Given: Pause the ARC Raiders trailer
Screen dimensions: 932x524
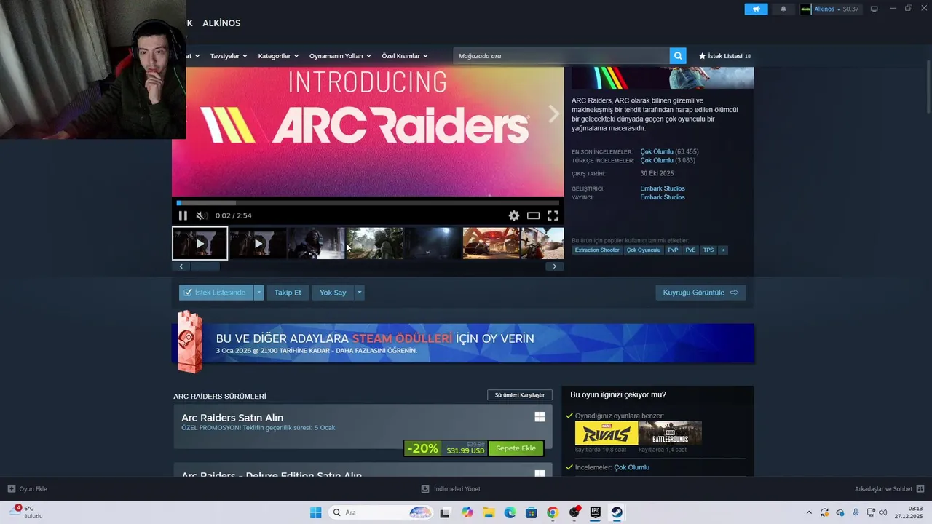Looking at the screenshot, I should (x=183, y=215).
